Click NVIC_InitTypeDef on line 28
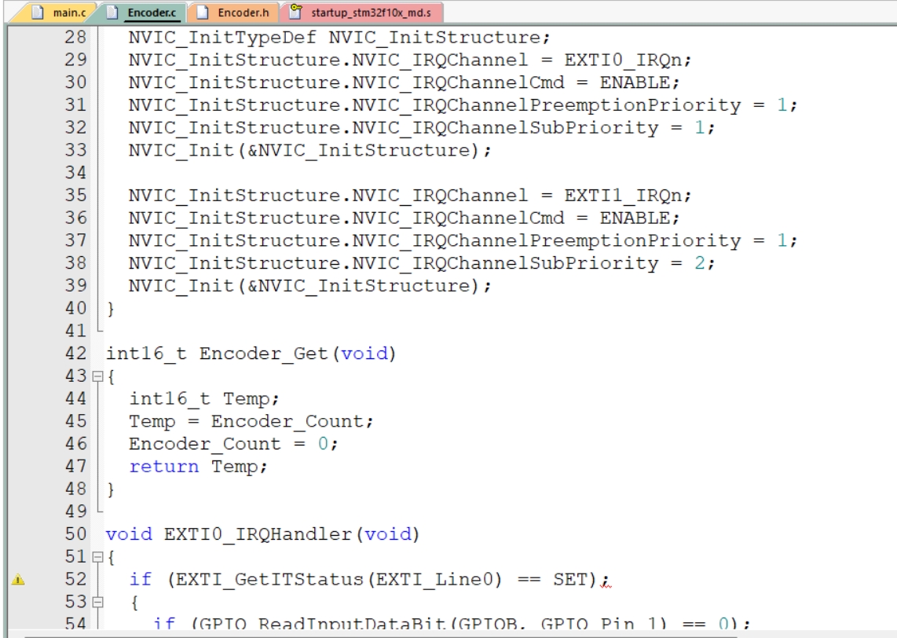The height and width of the screenshot is (638, 897). (222, 37)
